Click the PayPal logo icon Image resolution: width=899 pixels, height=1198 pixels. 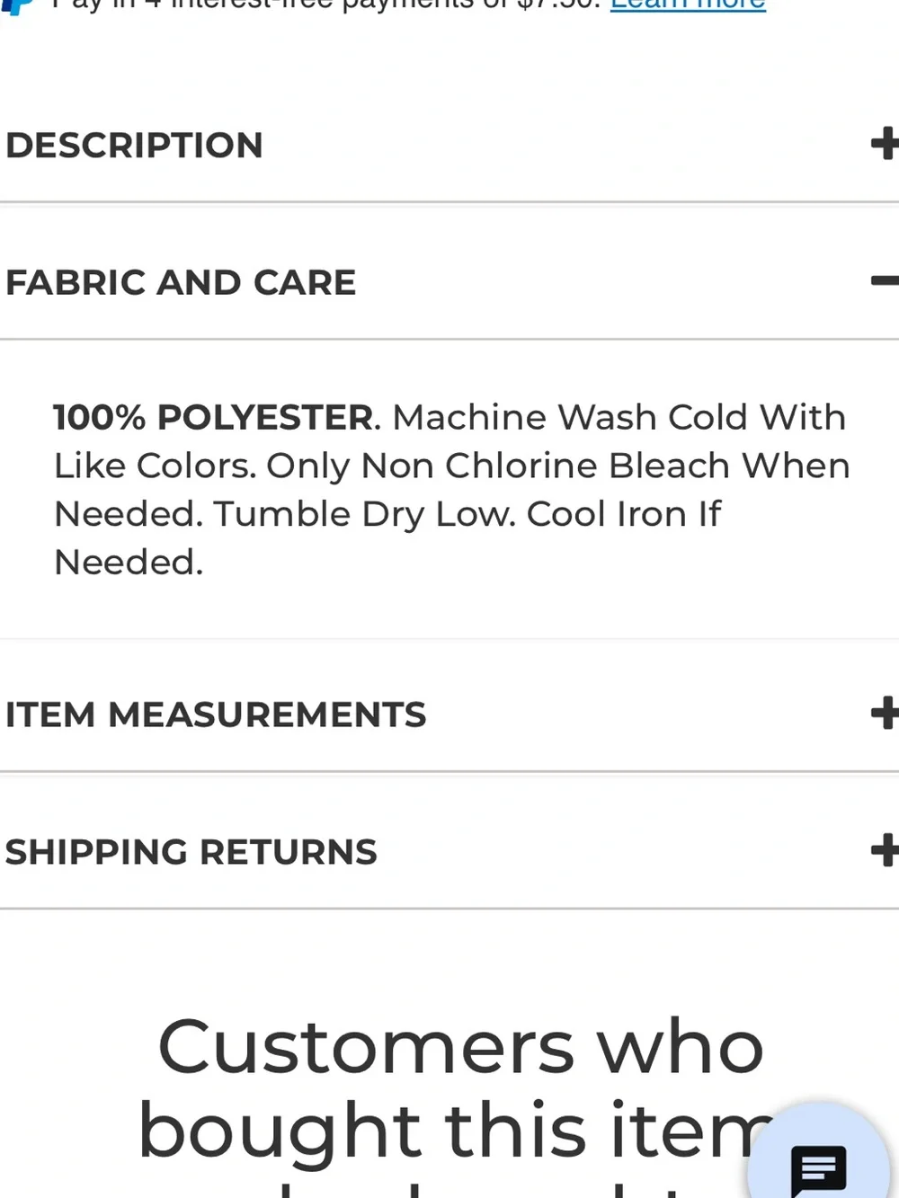pyautogui.click(x=16, y=5)
